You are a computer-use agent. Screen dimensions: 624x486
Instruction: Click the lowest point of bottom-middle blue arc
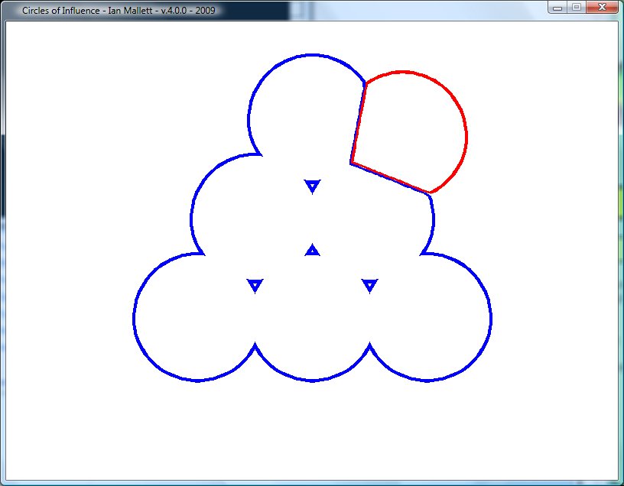coord(312,380)
